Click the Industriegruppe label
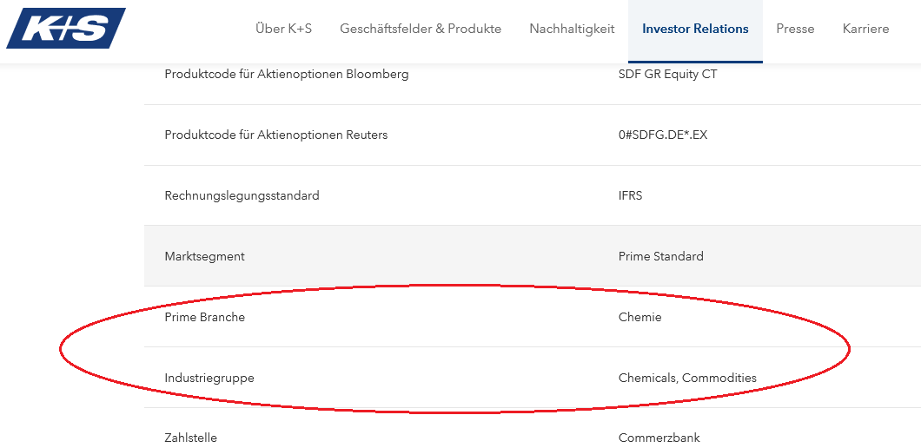The width and height of the screenshot is (921, 448). [x=209, y=378]
